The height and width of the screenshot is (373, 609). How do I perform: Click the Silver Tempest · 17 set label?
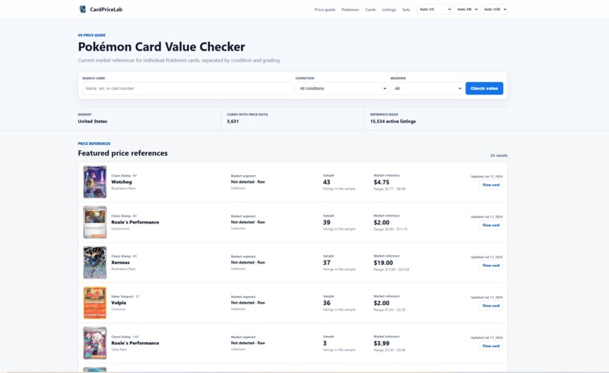(125, 297)
